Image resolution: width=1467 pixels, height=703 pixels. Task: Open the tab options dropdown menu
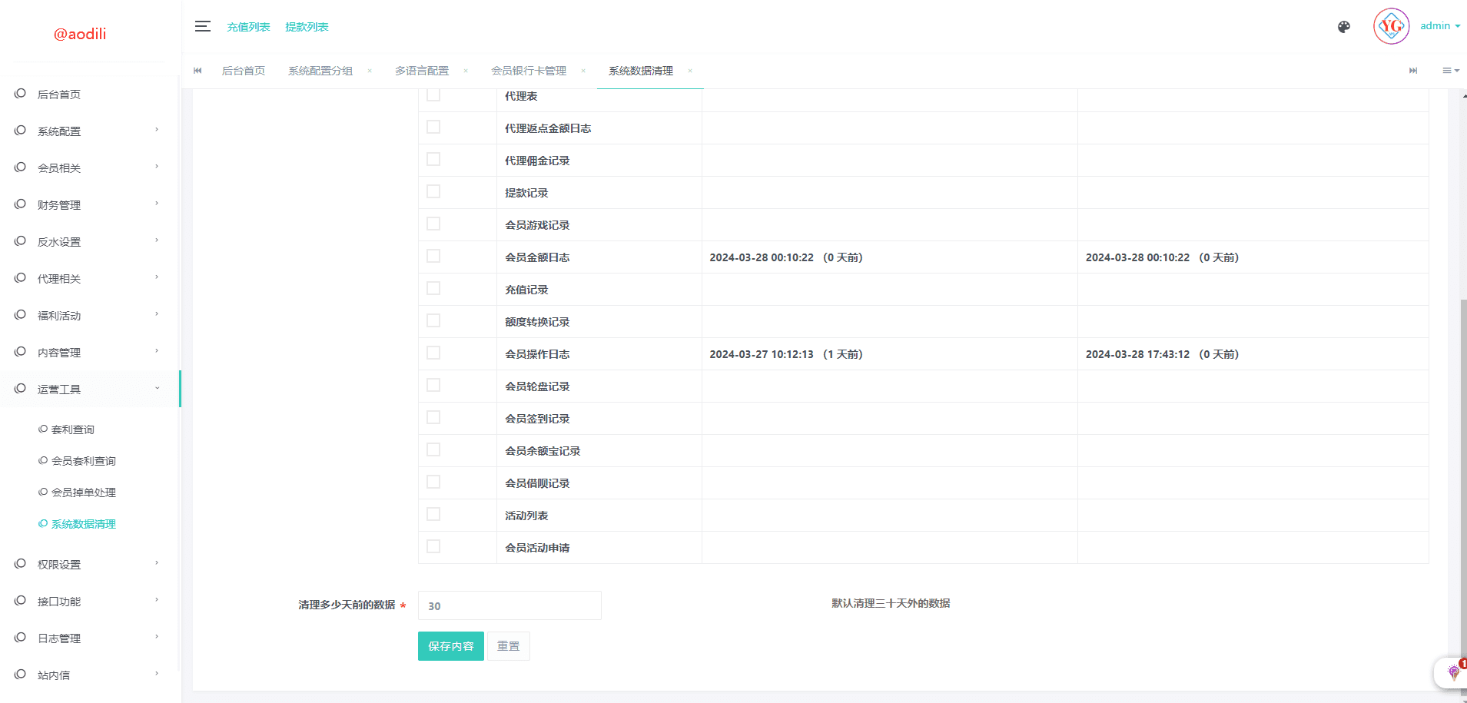(x=1450, y=71)
